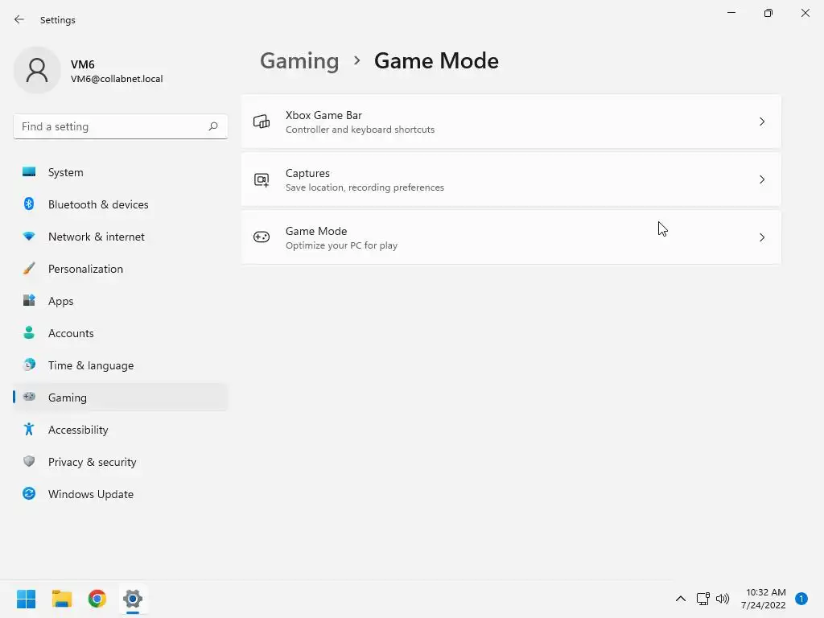
Task: Open the Windows Start menu
Action: click(x=26, y=599)
